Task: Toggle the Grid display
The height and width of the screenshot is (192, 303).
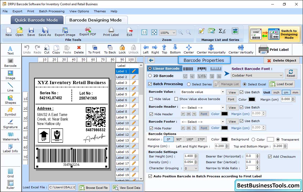Action: coord(10,173)
